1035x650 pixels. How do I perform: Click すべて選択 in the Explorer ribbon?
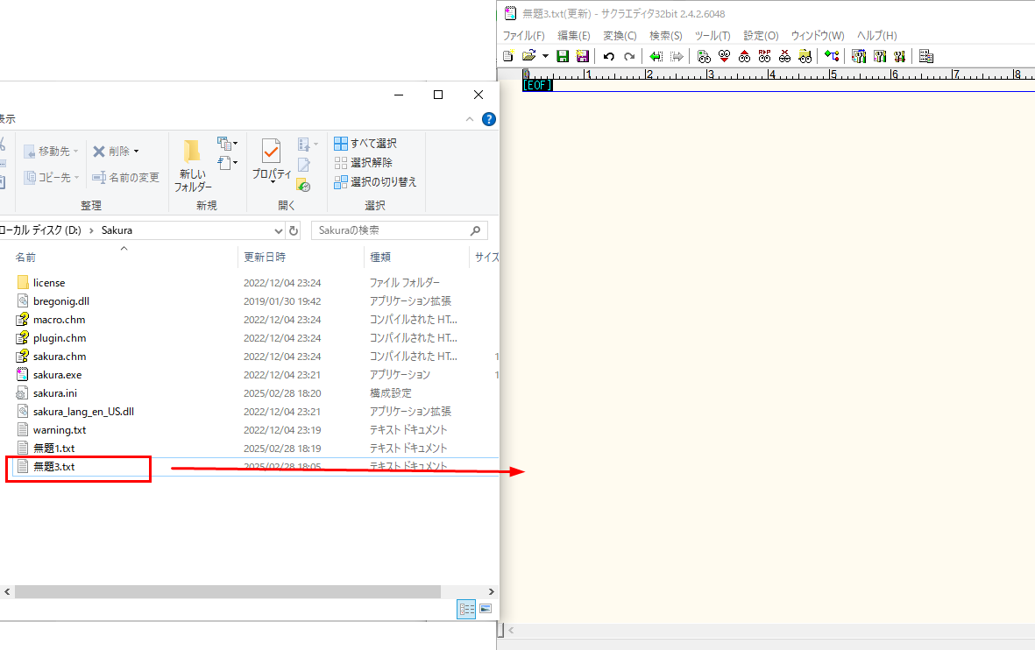click(x=365, y=143)
